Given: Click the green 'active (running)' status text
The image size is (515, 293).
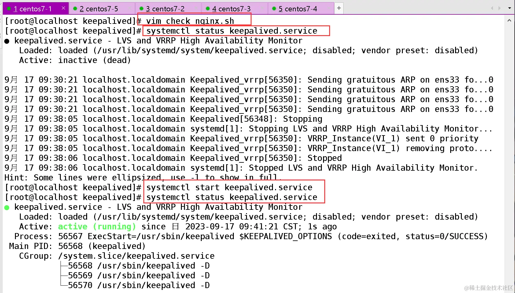Looking at the screenshot, I should [97, 227].
